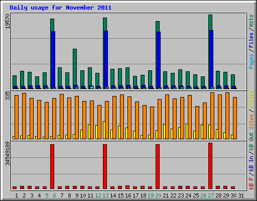Click green weekend day label 20
Screen dimensions: 257x201
[158, 195]
